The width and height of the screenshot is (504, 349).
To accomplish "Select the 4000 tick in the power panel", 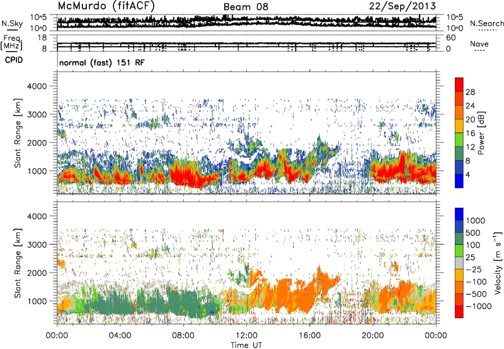I will [37, 86].
